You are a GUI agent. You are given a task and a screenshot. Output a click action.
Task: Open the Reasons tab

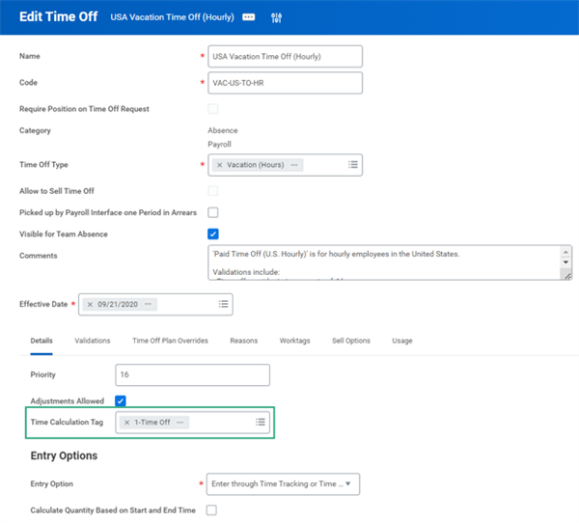coord(244,341)
